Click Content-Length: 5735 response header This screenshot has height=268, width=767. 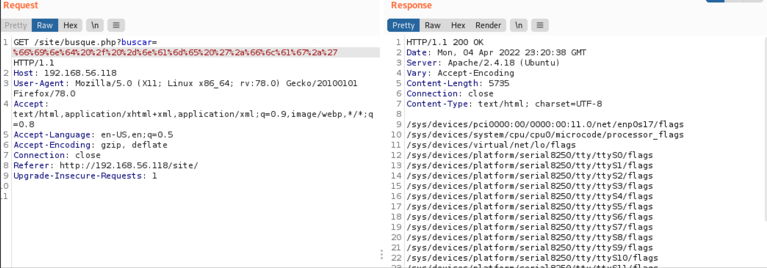coord(458,83)
